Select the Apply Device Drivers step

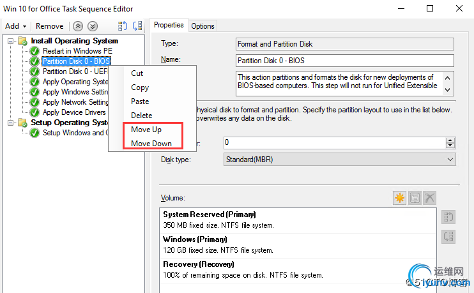click(x=74, y=112)
